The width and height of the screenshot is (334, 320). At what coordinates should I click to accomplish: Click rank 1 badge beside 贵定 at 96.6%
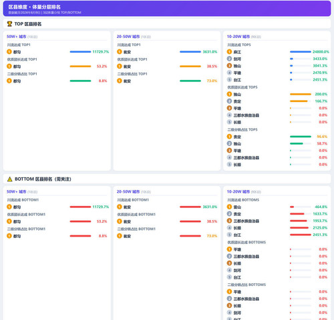[229, 137]
